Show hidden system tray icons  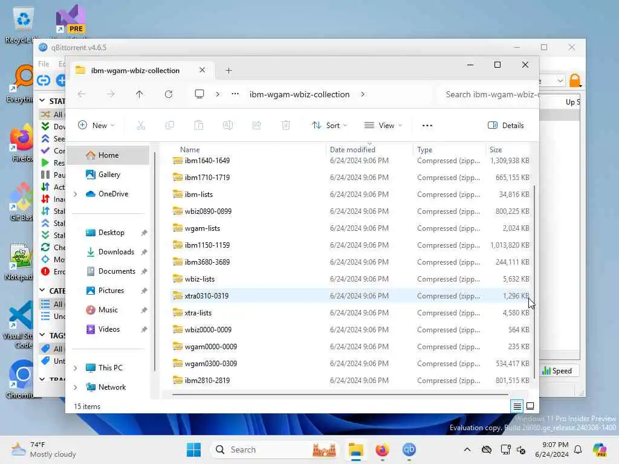click(x=467, y=449)
